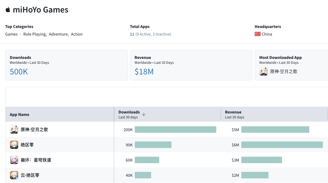This screenshot has height=183, width=328.
Task: Click the China flag icon under Headquarters
Action: click(257, 34)
